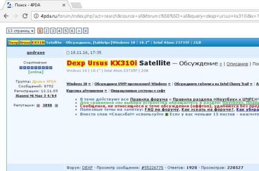Click the Xiaomi Mi Max 3 4/64 link
This screenshot has height=171, width=259.
tap(36, 96)
